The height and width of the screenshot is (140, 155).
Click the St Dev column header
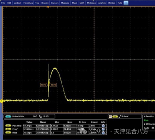[x=82, y=122]
